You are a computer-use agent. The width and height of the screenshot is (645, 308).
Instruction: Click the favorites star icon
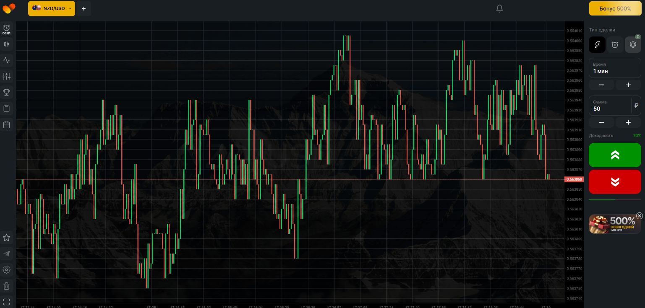click(x=6, y=238)
